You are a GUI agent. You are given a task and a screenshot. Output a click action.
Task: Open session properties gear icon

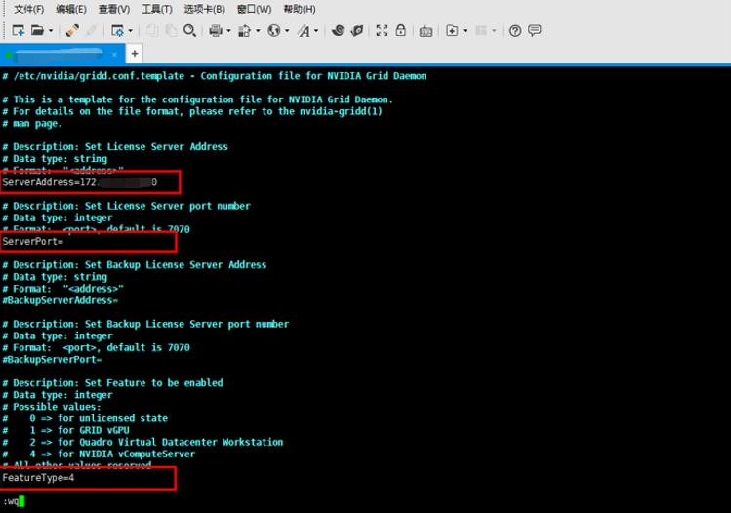117,31
